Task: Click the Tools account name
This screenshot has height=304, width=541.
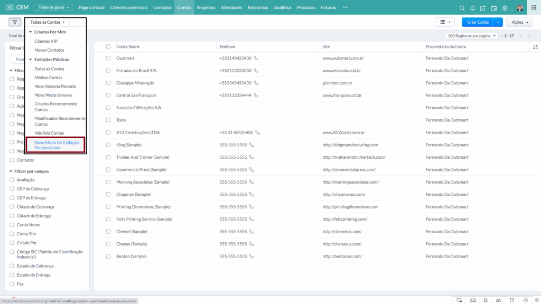Action: (121, 120)
